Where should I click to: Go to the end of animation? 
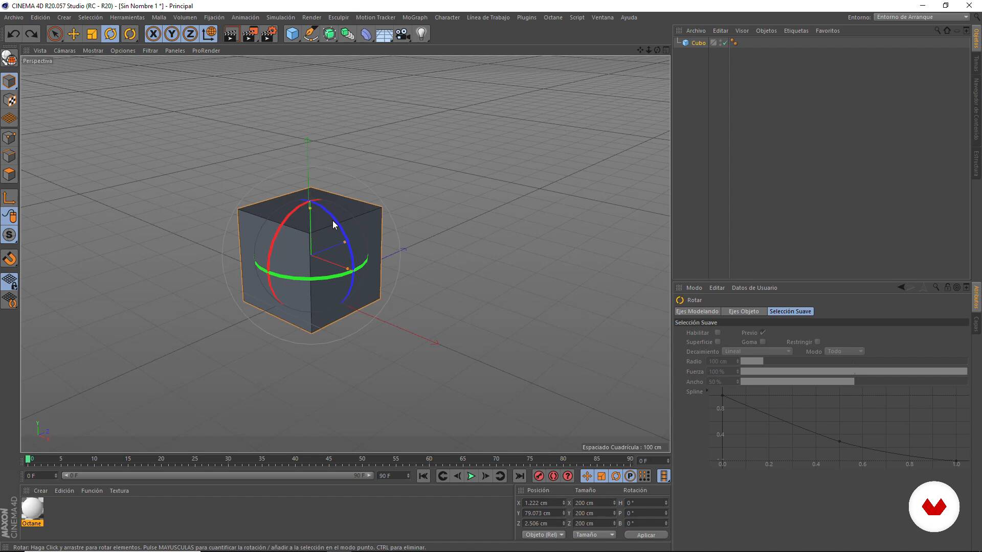point(519,476)
